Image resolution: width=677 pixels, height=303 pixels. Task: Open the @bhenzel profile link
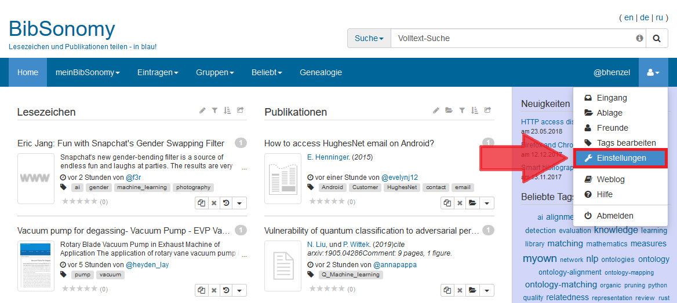pos(612,72)
